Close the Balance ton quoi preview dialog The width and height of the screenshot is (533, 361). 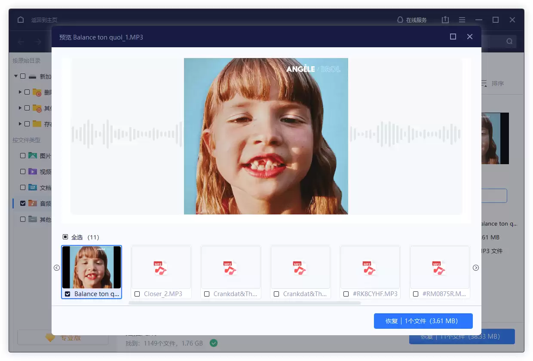tap(470, 37)
